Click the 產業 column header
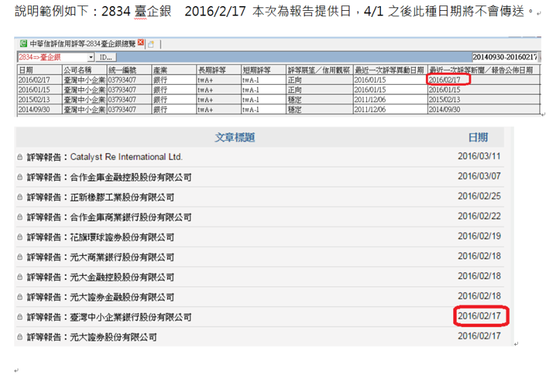Viewport: 556px width, 378px height. click(174, 70)
